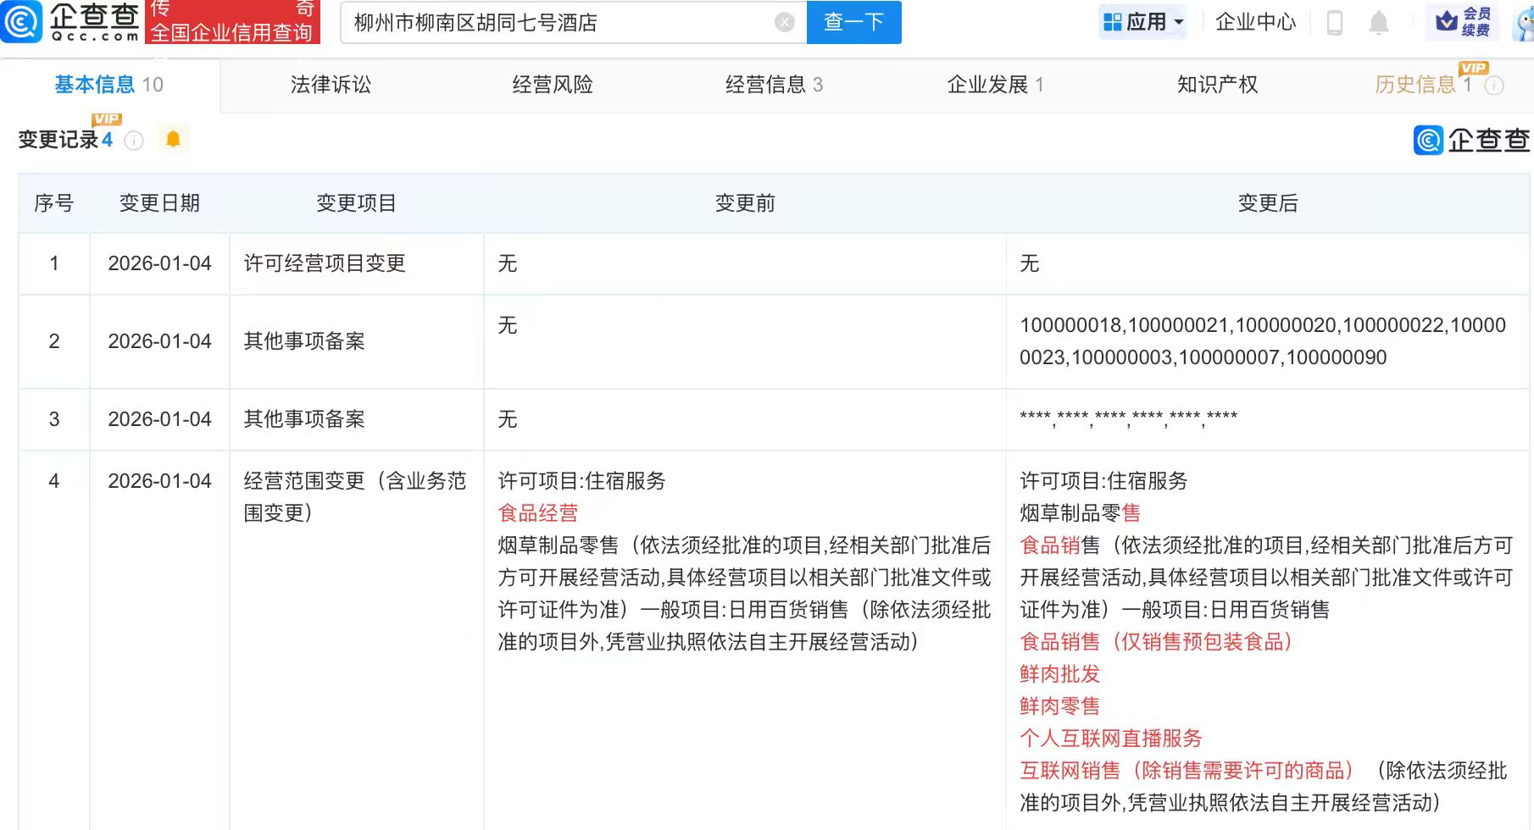Image resolution: width=1534 pixels, height=830 pixels.
Task: Click the penguin mascot avatar
Action: [x=1524, y=24]
